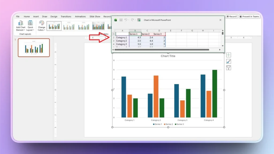Select cell B1 containing Series 1
This screenshot has width=274, height=154.
click(x=135, y=34)
